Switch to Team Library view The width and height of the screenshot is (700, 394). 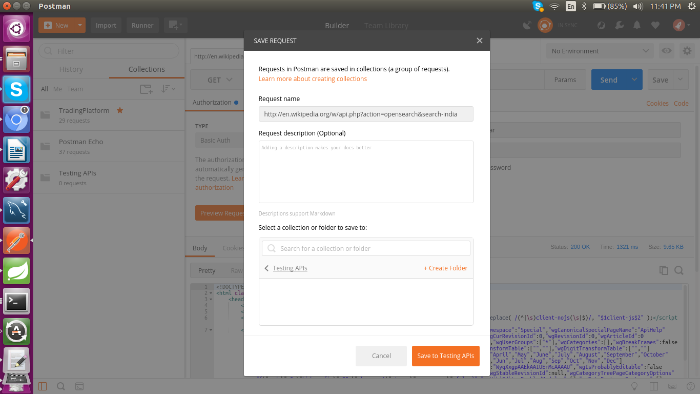386,25
